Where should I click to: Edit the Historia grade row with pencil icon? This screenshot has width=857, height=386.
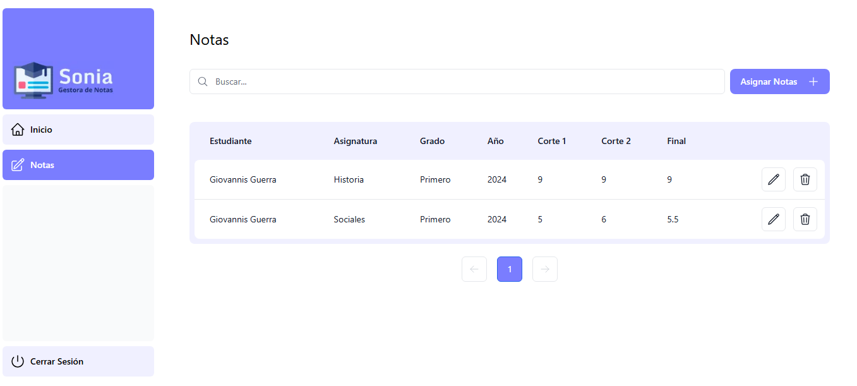[773, 179]
